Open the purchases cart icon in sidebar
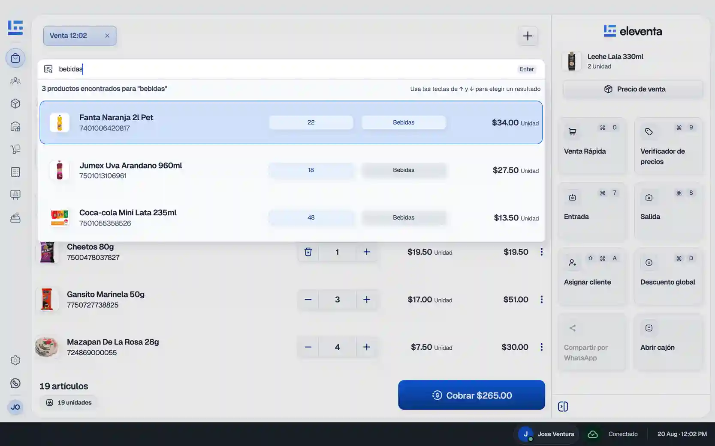Screen dimensions: 715x446 coord(15,149)
